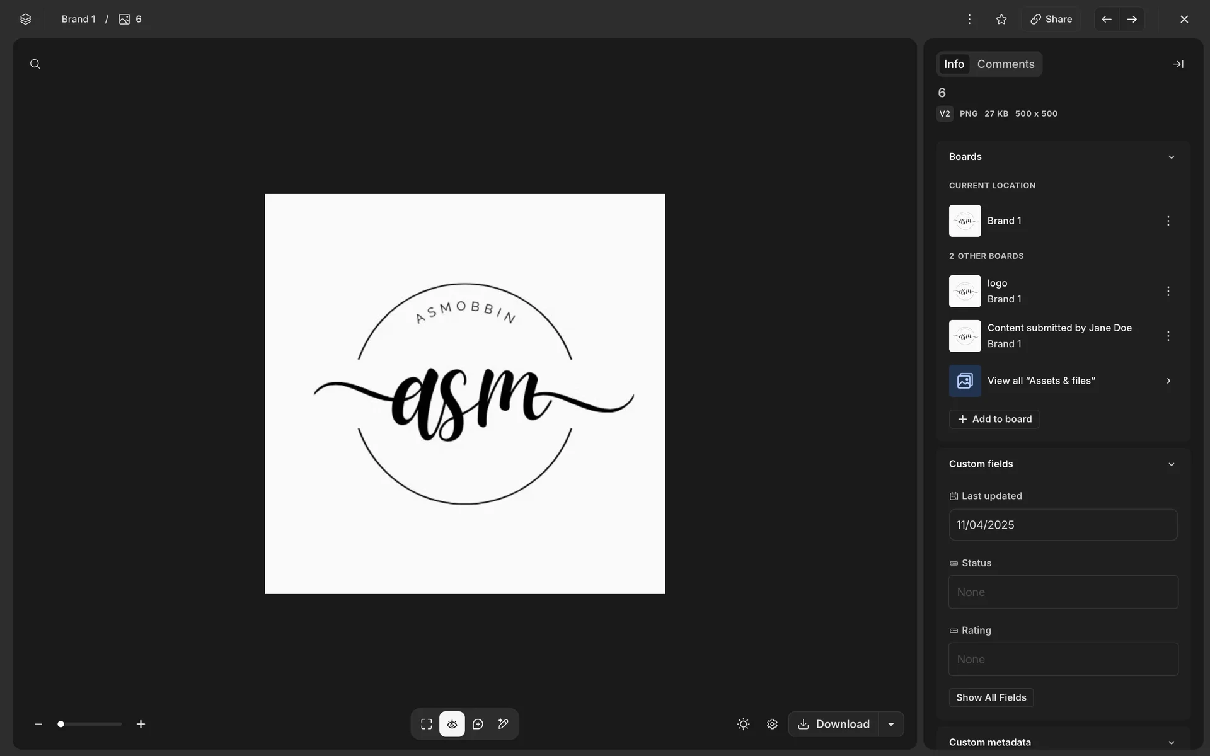The height and width of the screenshot is (756, 1210).
Task: Click the Add to board button
Action: (x=994, y=419)
